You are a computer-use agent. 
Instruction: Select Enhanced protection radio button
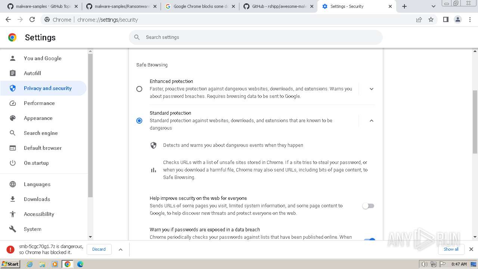click(x=139, y=89)
